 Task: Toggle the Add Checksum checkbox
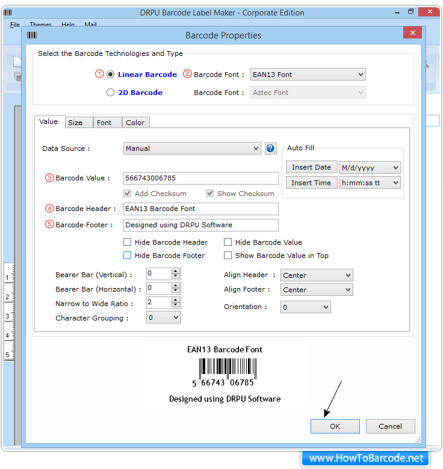tap(128, 194)
